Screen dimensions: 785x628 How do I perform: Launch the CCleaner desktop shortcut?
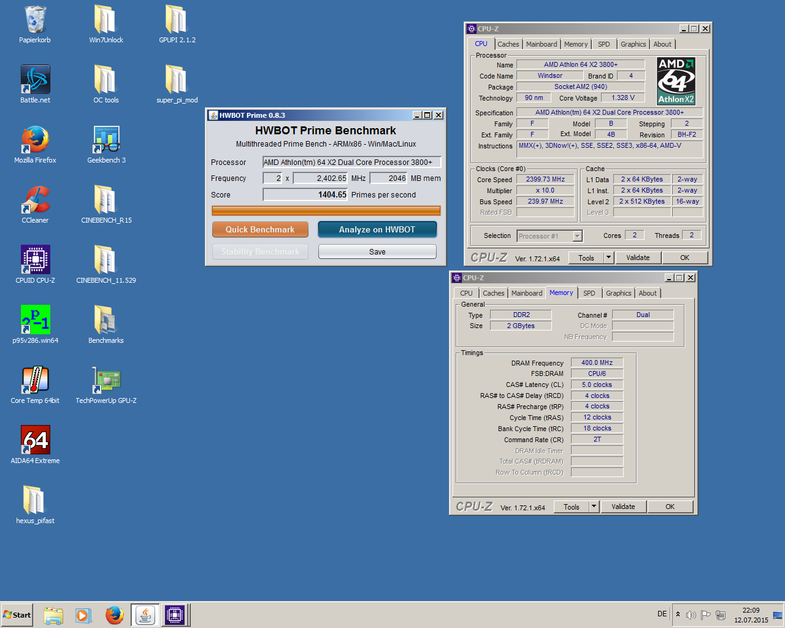pyautogui.click(x=35, y=205)
